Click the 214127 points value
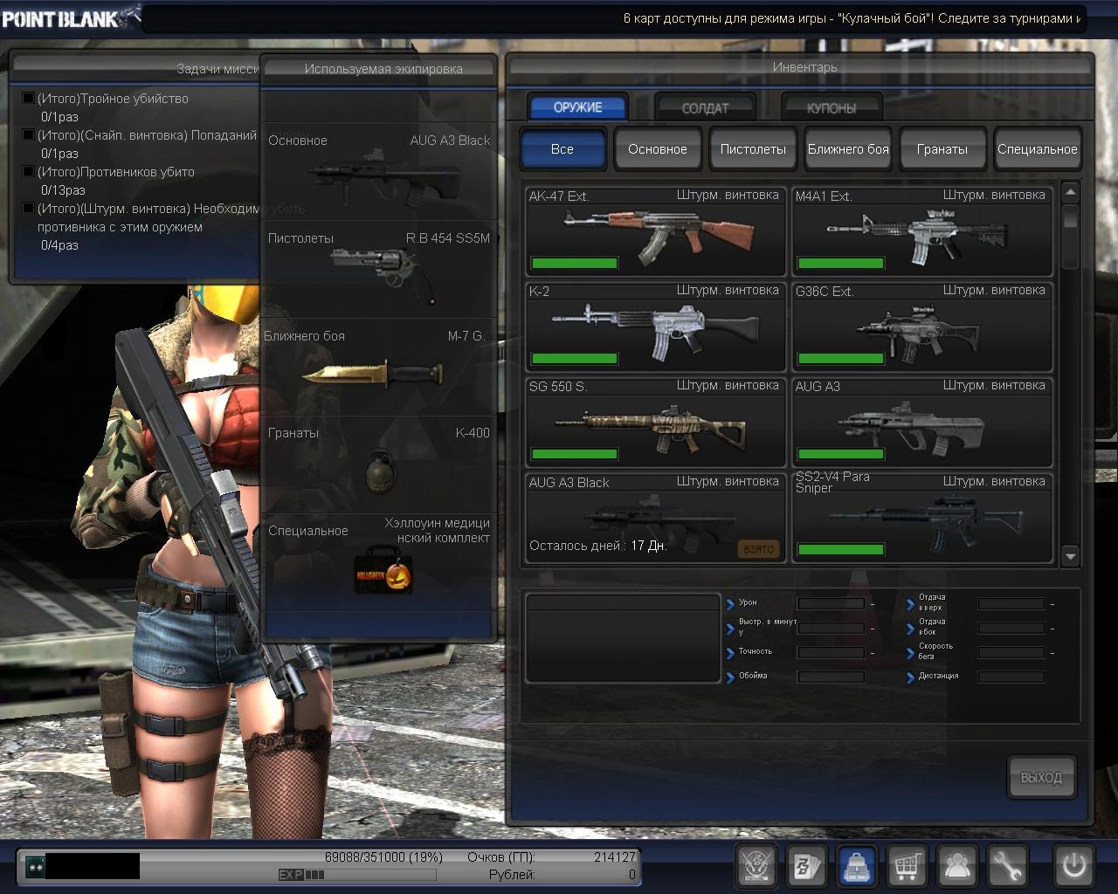Screen dimensions: 1118x894 point(615,857)
